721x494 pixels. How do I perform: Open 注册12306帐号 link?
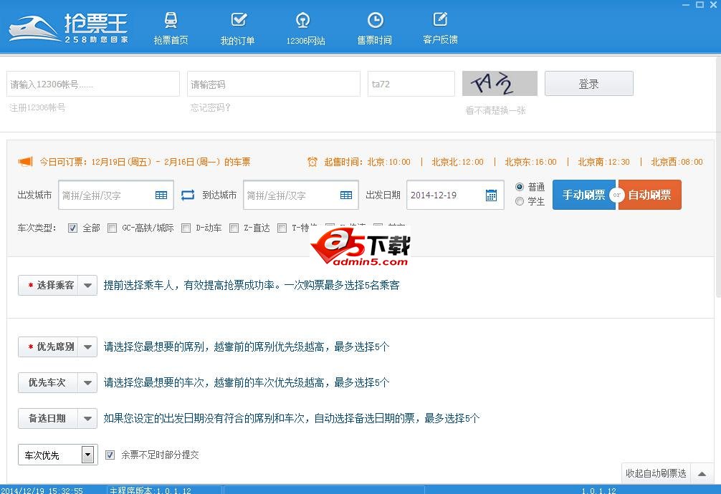click(x=37, y=107)
